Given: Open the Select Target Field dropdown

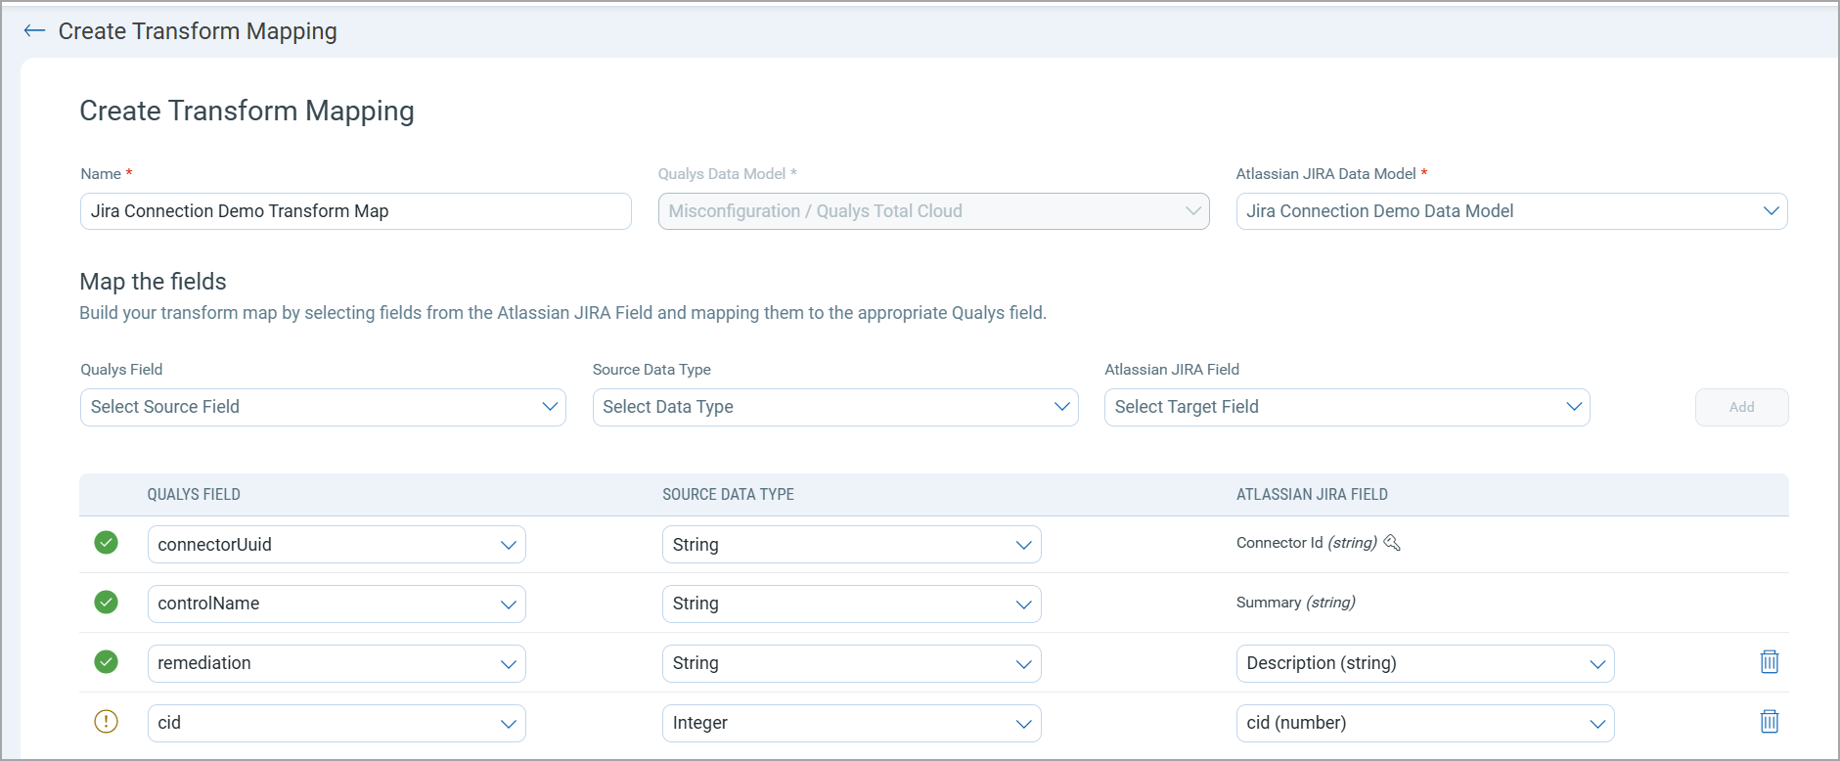Looking at the screenshot, I should (1346, 407).
